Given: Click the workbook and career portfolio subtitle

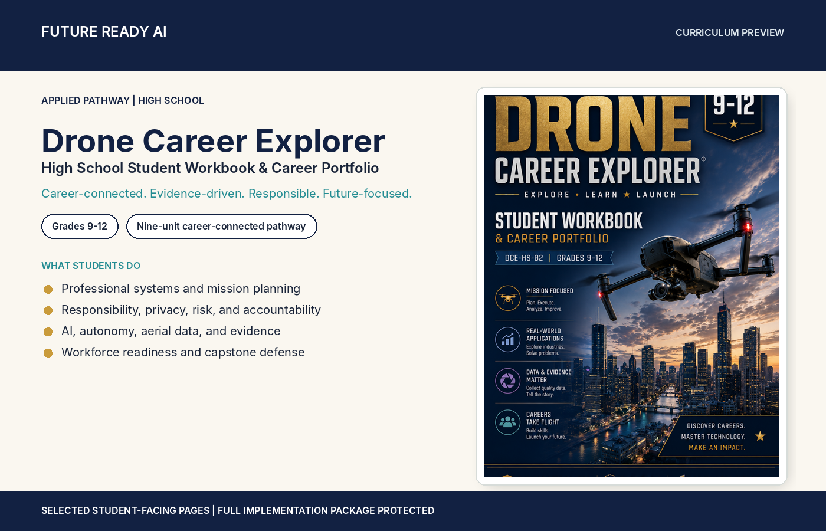Looking at the screenshot, I should (x=210, y=168).
